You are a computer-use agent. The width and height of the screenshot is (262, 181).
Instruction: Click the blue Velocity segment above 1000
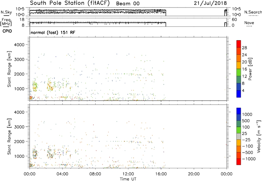239,111
